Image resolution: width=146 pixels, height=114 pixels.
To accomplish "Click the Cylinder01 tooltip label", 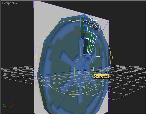I will click(101, 76).
